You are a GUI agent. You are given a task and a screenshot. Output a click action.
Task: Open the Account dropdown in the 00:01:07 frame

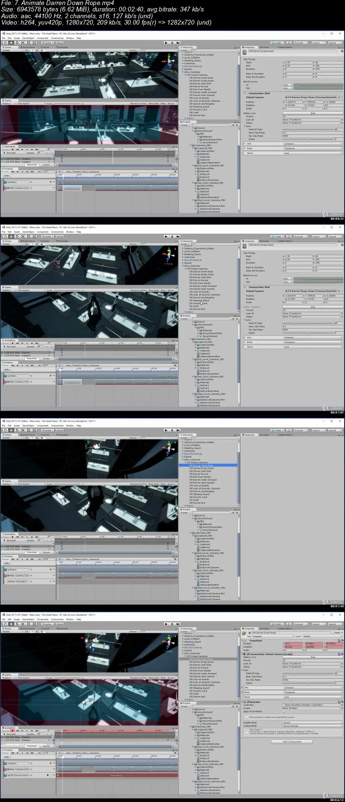point(300,237)
